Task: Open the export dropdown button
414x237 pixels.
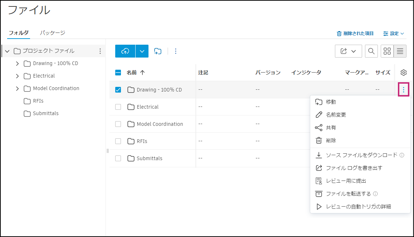Action: pyautogui.click(x=348, y=51)
